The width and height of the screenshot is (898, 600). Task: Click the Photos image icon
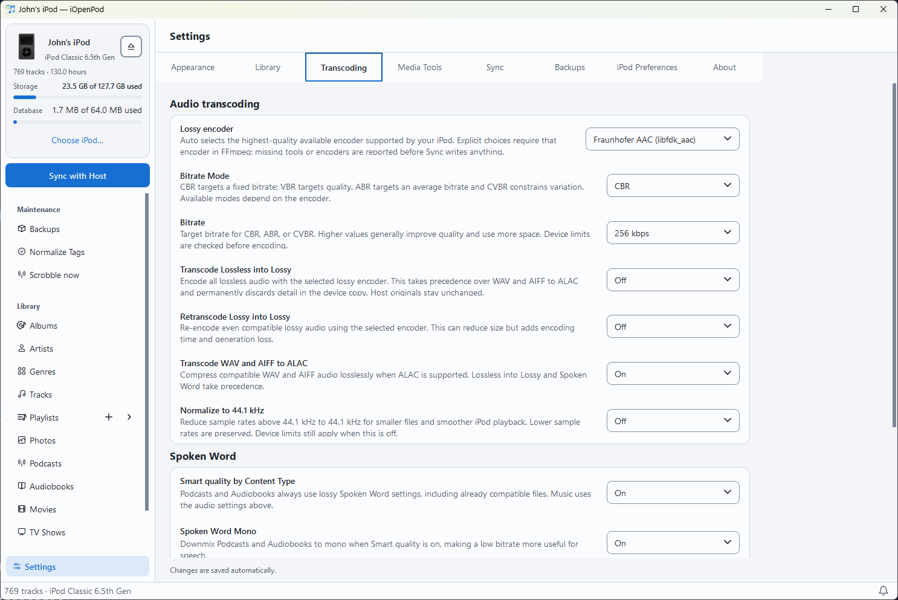pyautogui.click(x=22, y=440)
